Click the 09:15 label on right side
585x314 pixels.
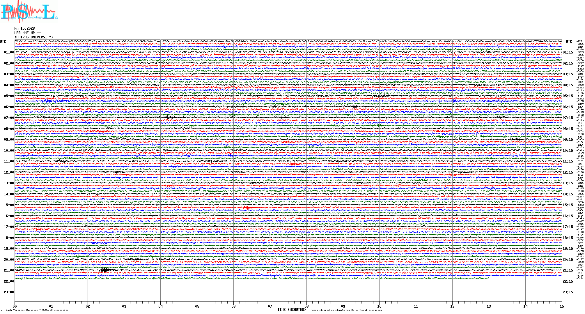click(568, 140)
